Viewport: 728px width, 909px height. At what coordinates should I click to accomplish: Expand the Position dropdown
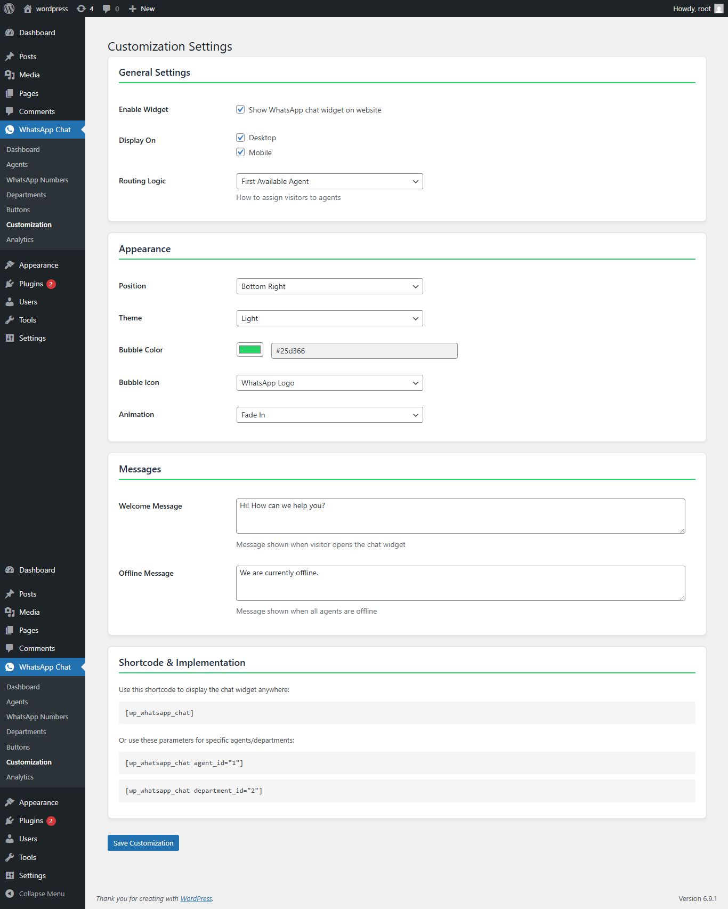tap(329, 286)
